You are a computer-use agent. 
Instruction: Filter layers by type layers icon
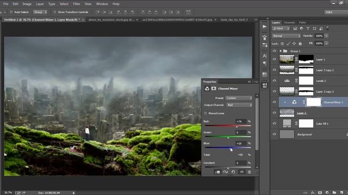308,29
